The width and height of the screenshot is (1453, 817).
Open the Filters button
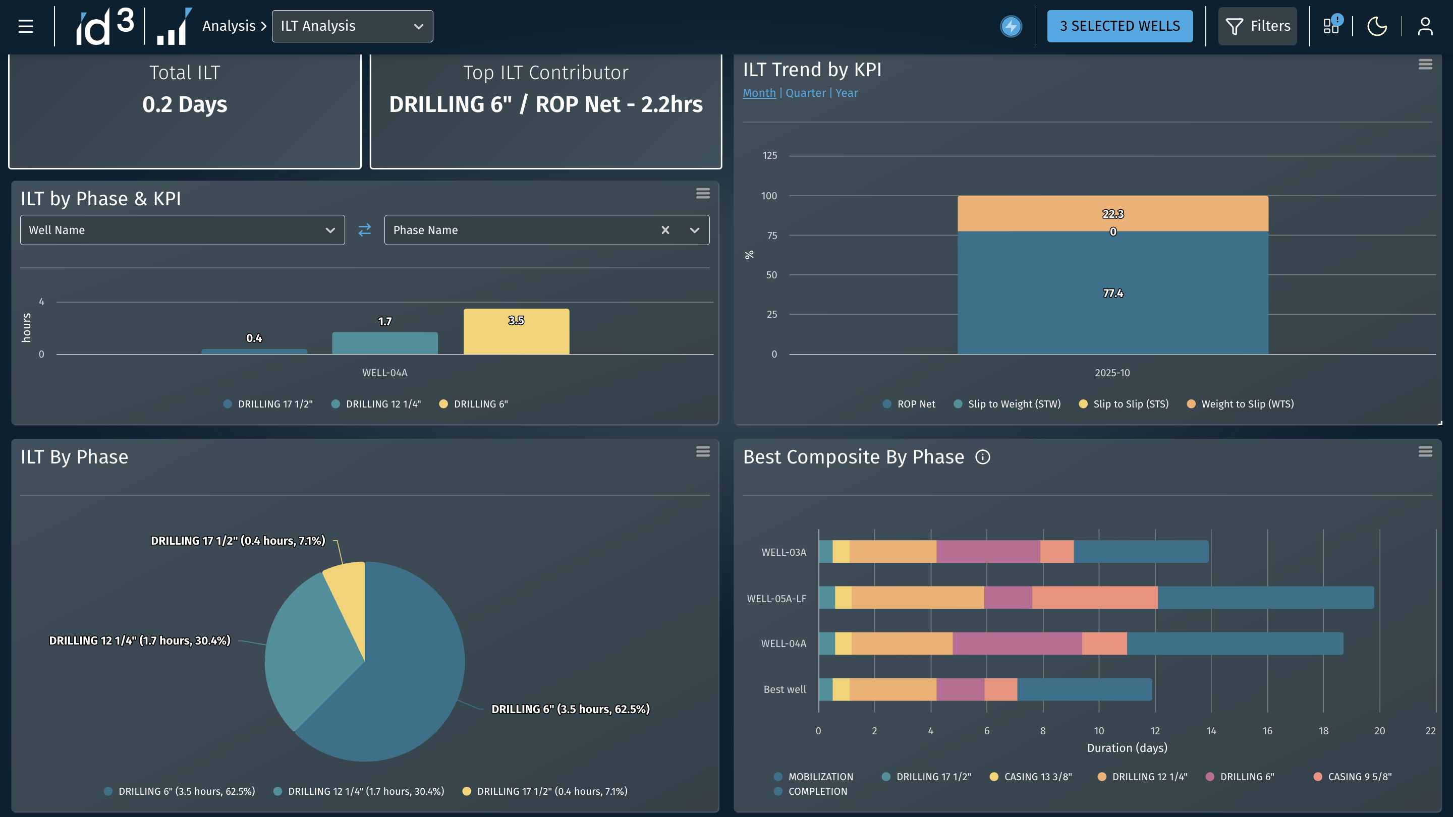click(x=1257, y=26)
